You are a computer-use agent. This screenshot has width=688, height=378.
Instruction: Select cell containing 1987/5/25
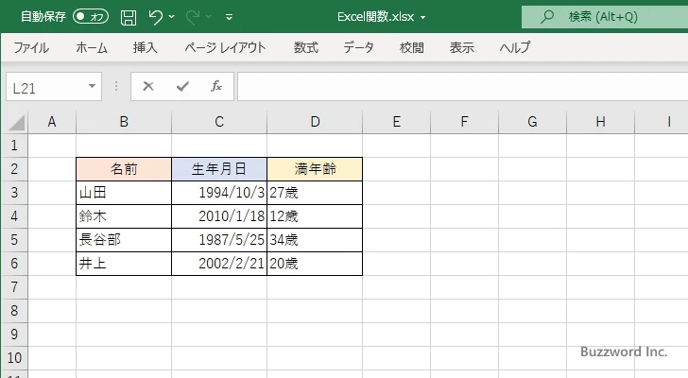click(x=219, y=240)
